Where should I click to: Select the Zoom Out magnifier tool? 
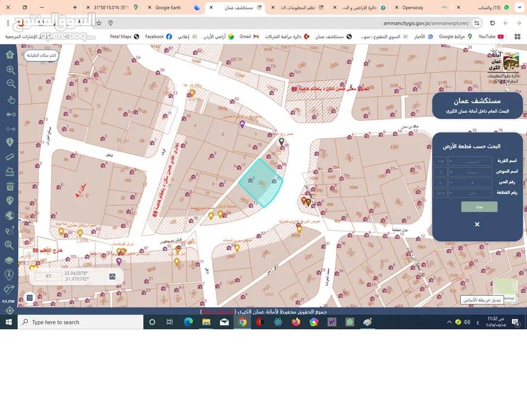(x=11, y=84)
